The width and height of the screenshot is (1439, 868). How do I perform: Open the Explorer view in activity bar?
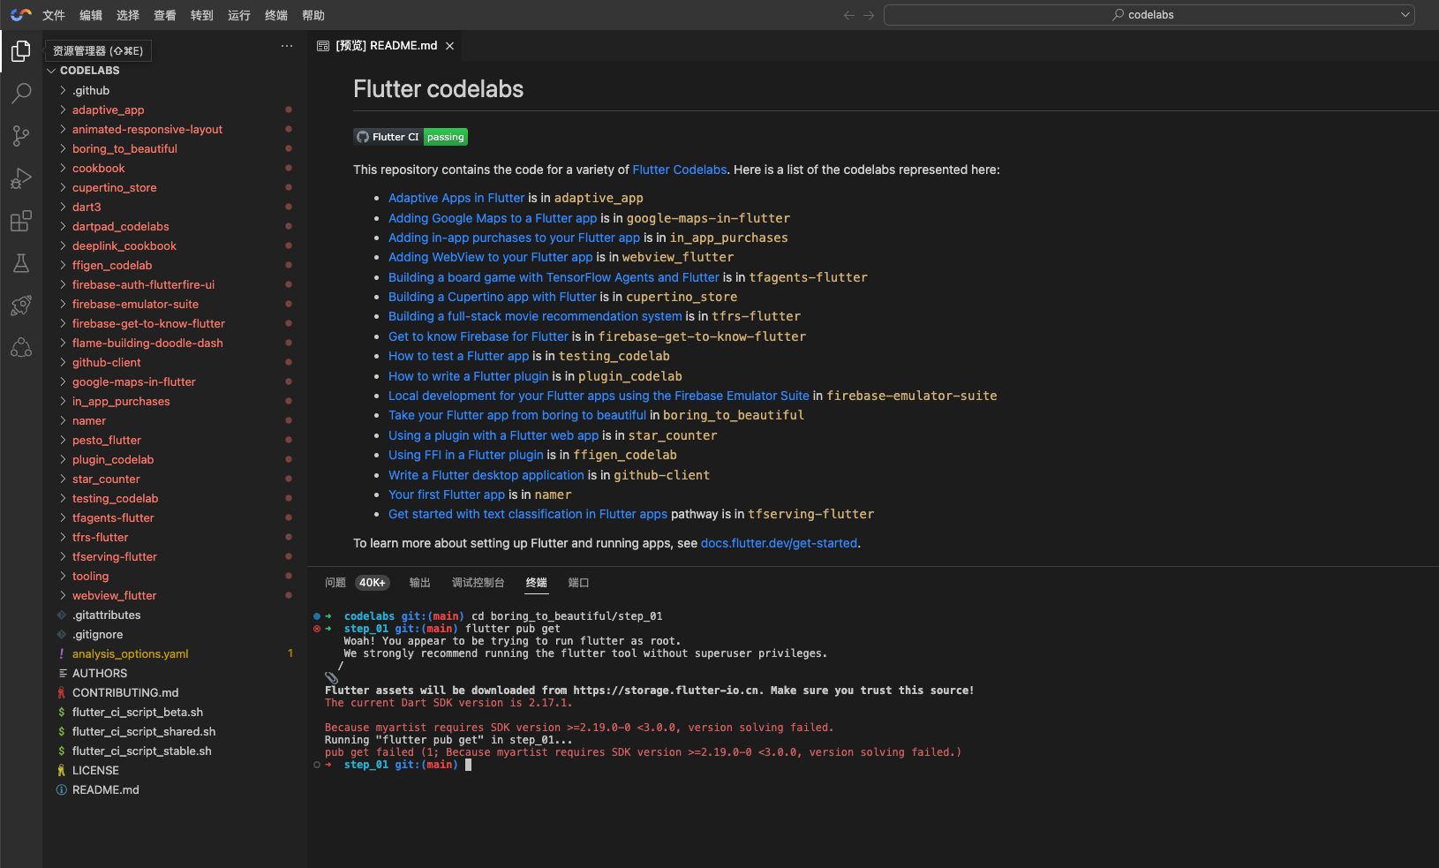21,51
